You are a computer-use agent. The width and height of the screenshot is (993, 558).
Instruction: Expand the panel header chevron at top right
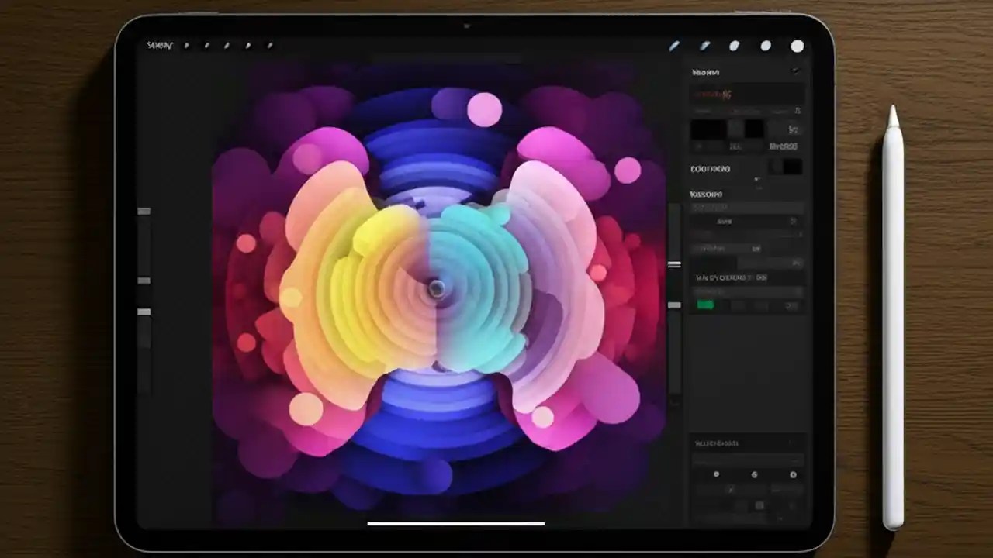click(x=795, y=71)
